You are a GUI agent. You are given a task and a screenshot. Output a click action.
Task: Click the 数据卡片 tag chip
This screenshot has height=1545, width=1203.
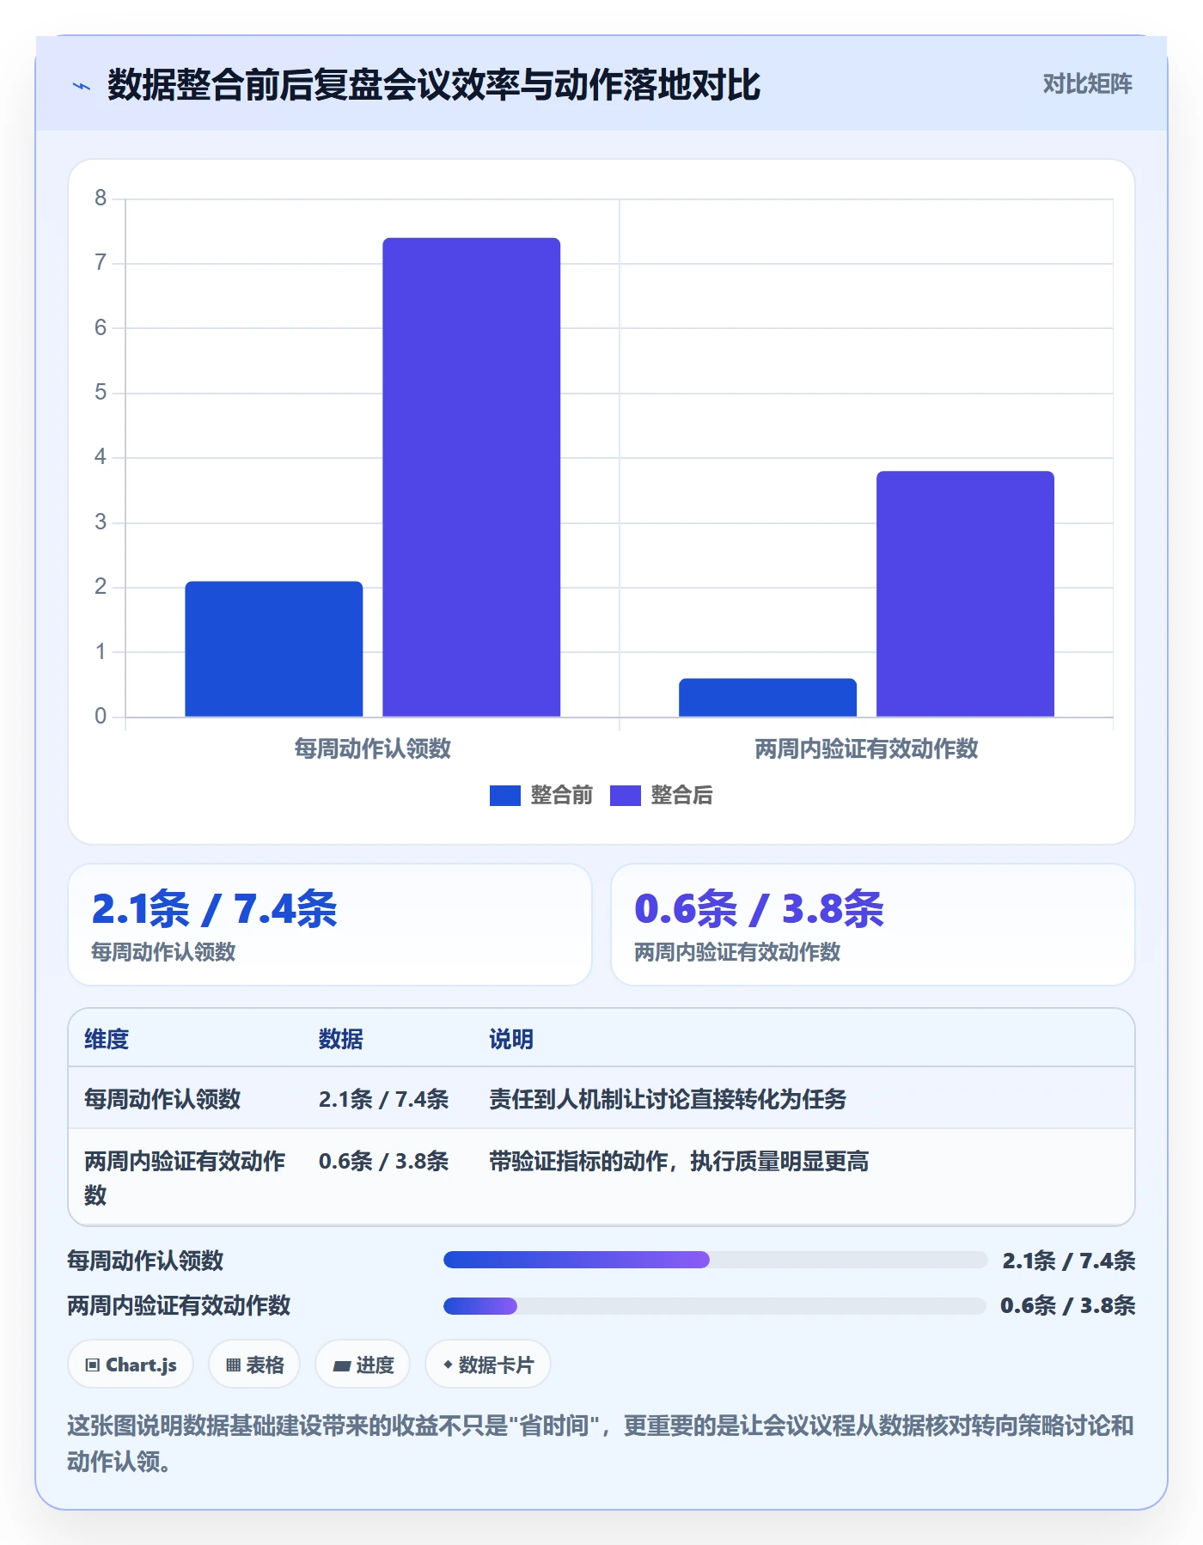[x=488, y=1365]
